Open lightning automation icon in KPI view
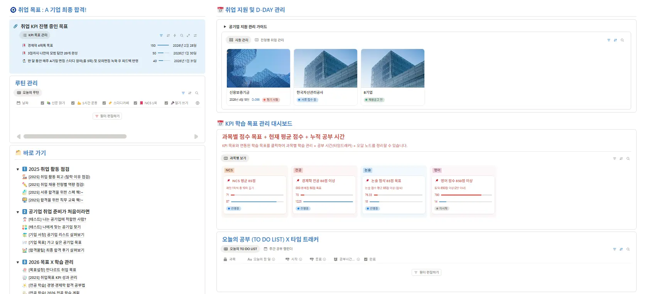Screen dimensions: 647x294 coord(175,35)
